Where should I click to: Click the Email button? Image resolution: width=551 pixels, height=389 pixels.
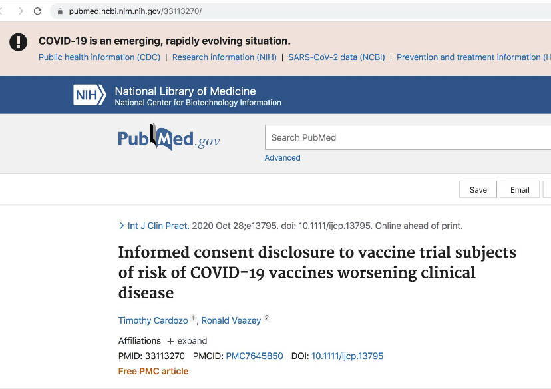click(x=520, y=190)
